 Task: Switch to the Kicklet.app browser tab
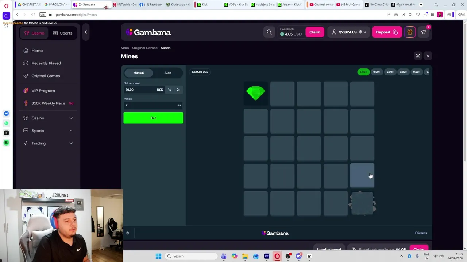[x=178, y=4]
